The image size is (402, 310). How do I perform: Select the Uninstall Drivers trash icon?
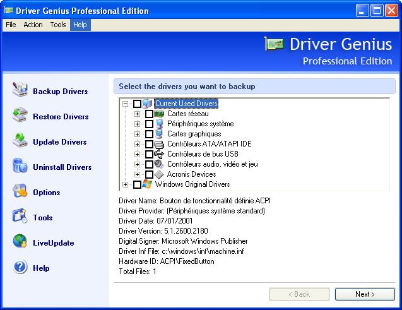click(20, 166)
